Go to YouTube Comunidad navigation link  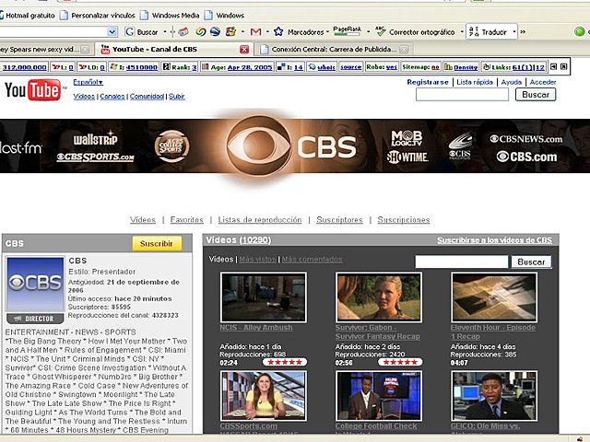point(147,96)
